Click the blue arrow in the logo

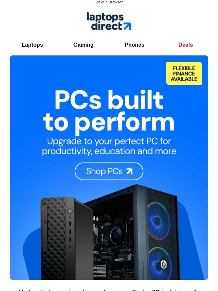[127, 26]
